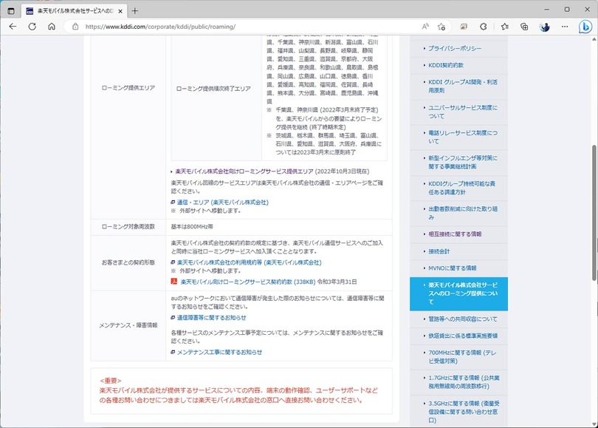
Task: Open the browser home page
Action: click(52, 27)
